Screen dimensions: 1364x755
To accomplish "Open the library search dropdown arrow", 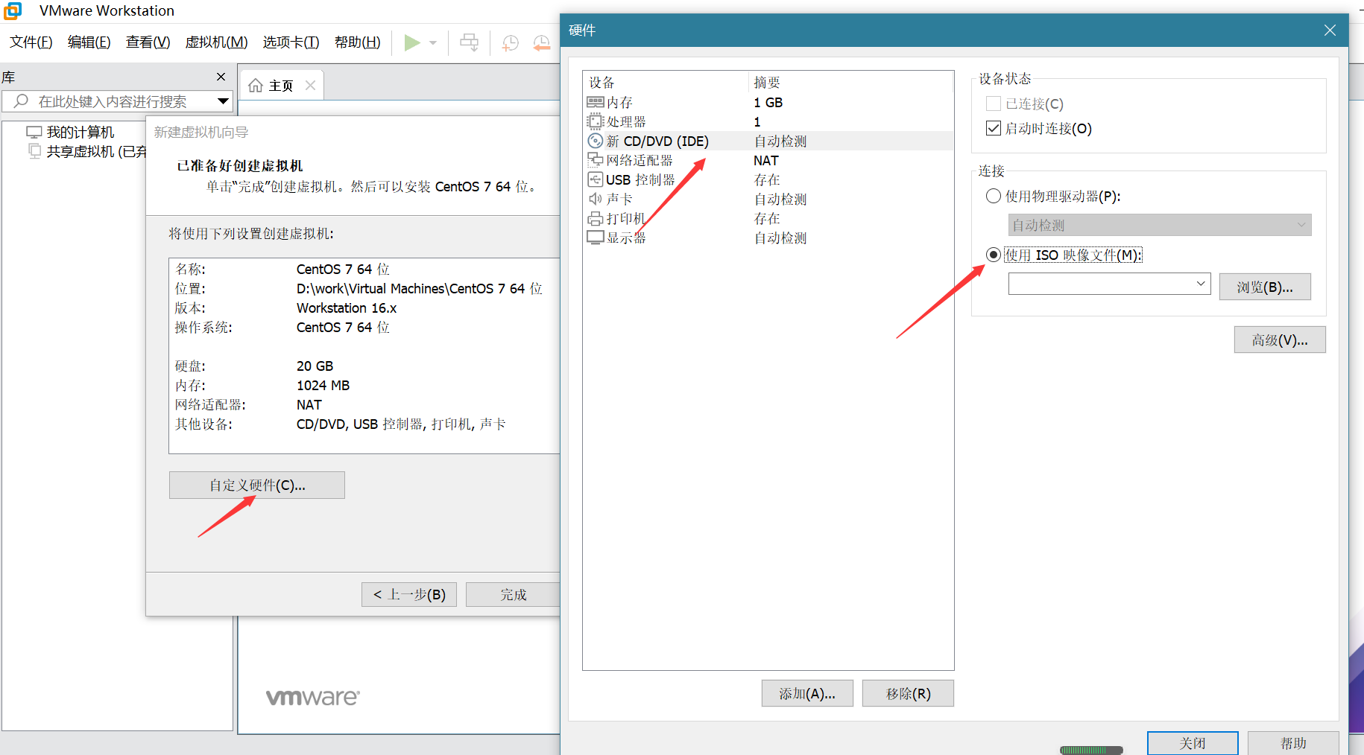I will pyautogui.click(x=223, y=101).
